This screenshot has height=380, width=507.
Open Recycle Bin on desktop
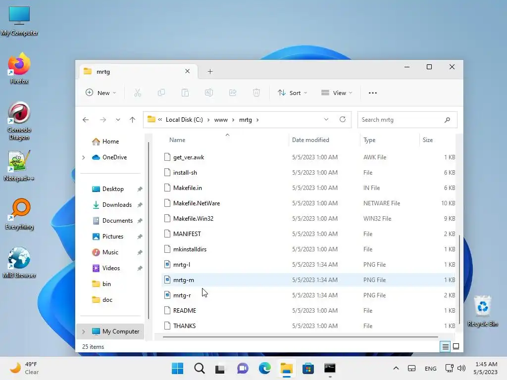point(482,311)
